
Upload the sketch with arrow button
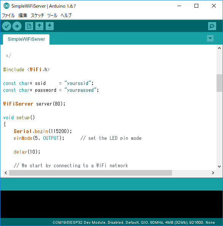tap(17, 26)
